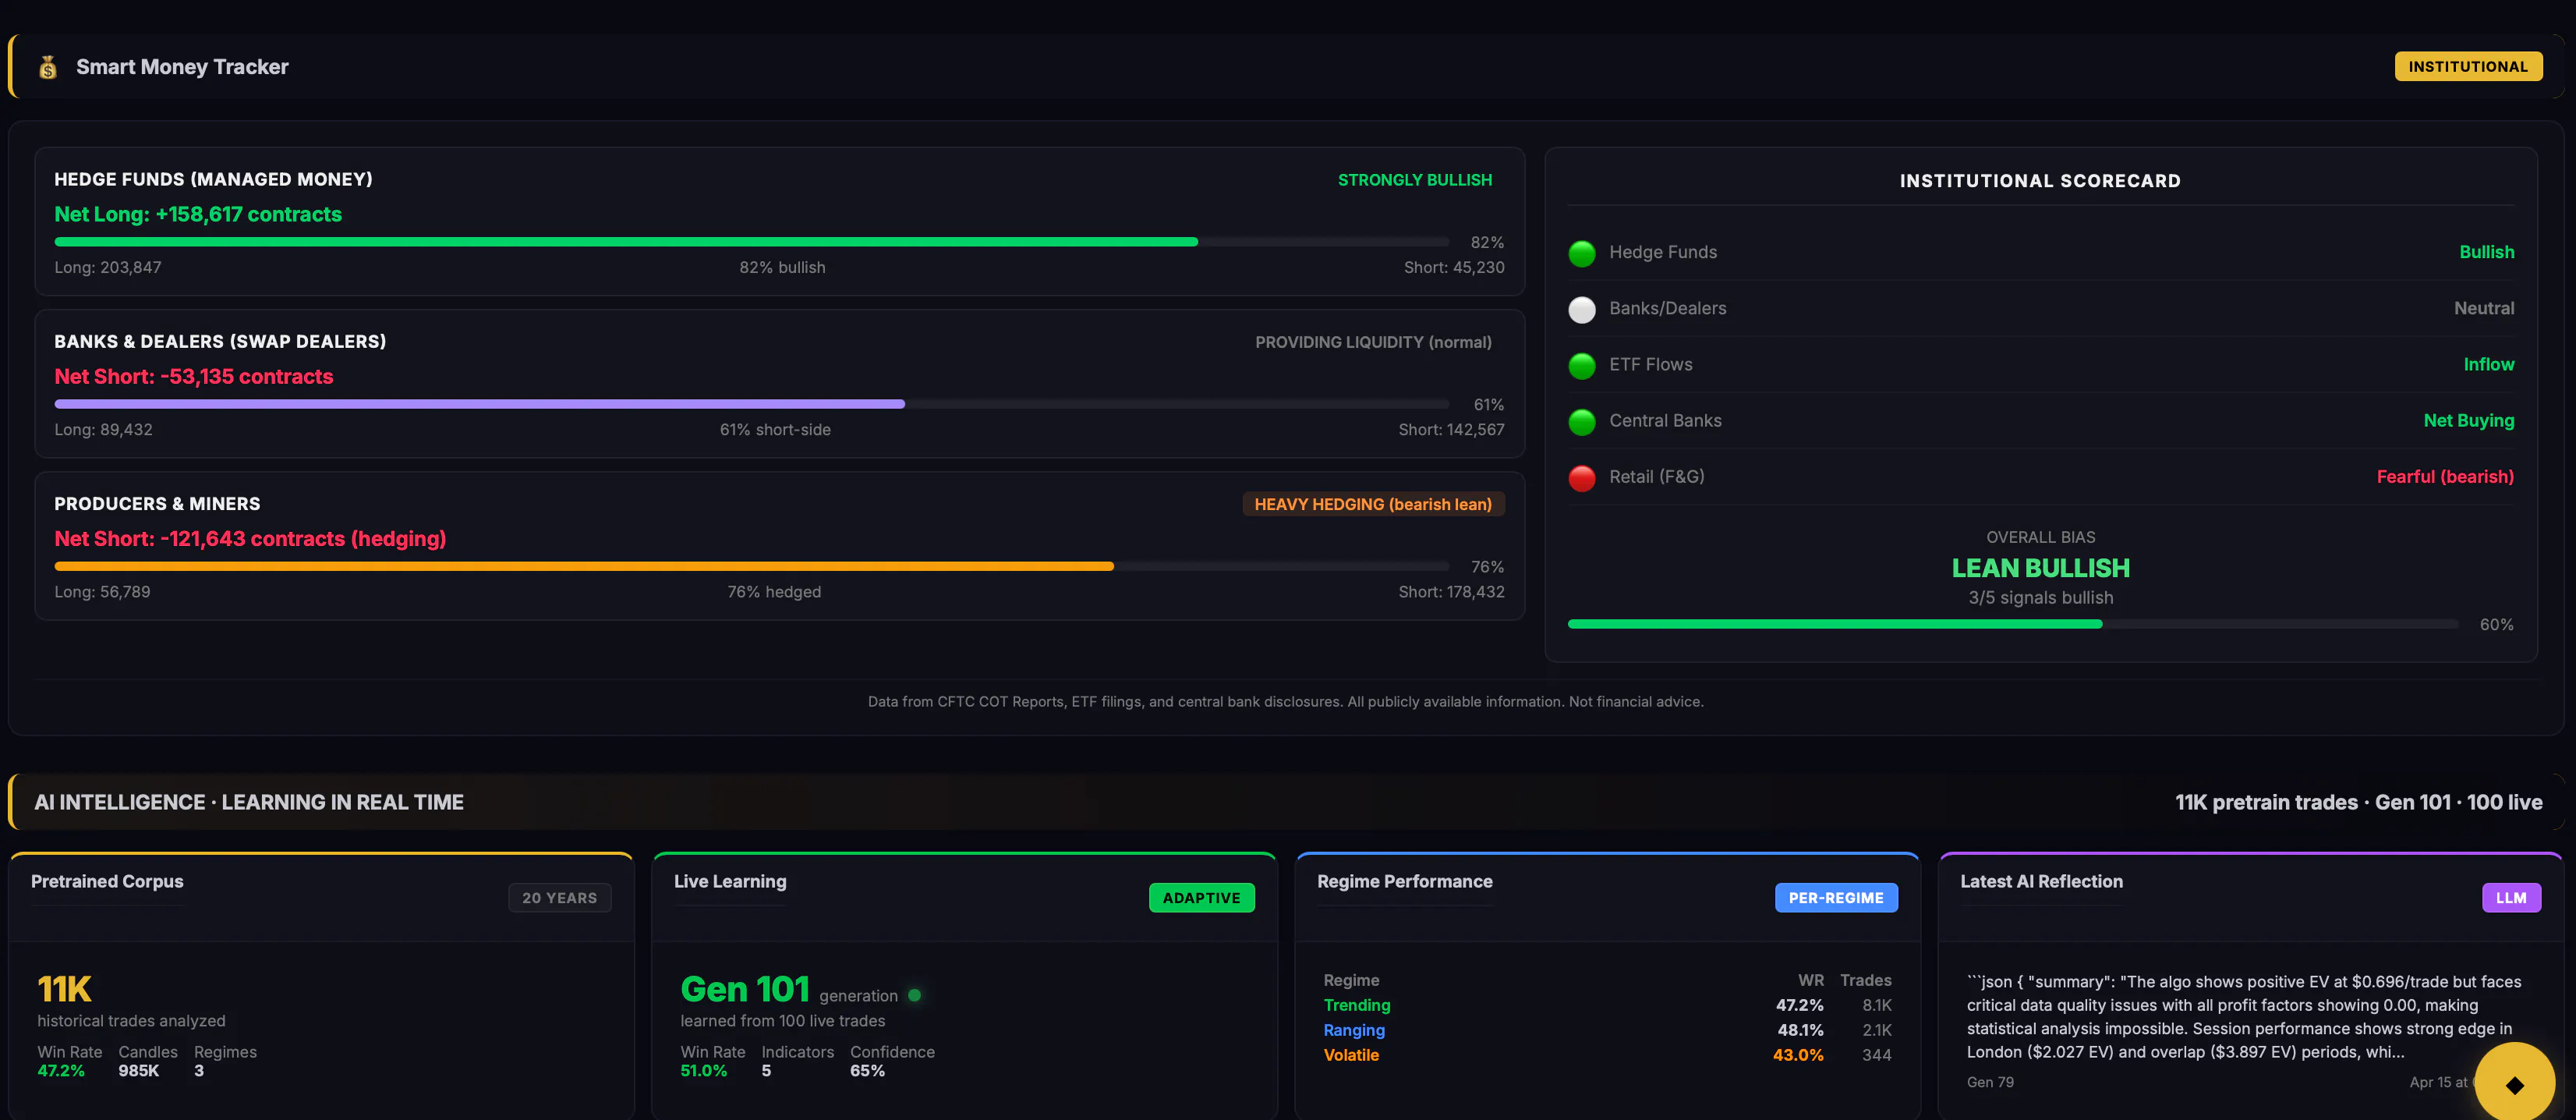Click the Live Learning card title
The height and width of the screenshot is (1120, 2576).
point(730,881)
